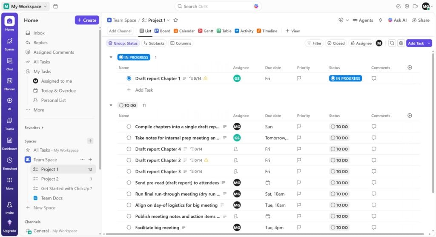Switch to the Calendar view tab

pos(184,31)
